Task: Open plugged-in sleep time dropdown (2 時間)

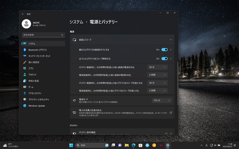Action: pyautogui.click(x=157, y=91)
